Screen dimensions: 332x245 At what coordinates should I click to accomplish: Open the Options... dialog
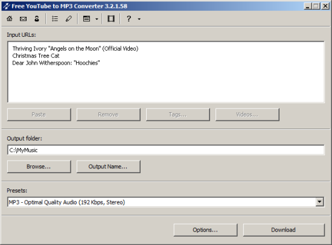(205, 230)
